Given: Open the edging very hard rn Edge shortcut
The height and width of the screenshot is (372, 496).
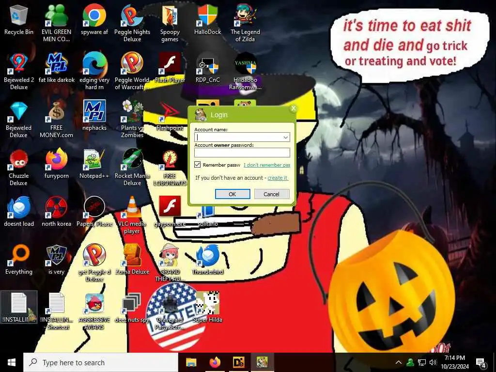Looking at the screenshot, I should click(94, 71).
